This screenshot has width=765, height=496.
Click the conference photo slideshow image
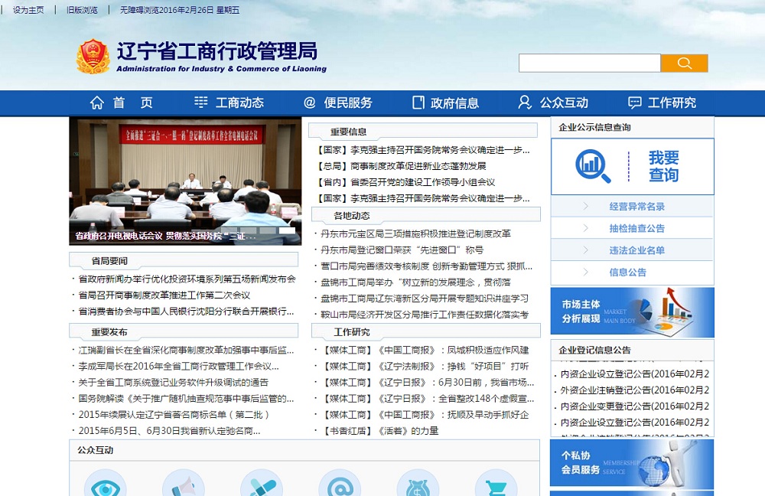coord(185,181)
